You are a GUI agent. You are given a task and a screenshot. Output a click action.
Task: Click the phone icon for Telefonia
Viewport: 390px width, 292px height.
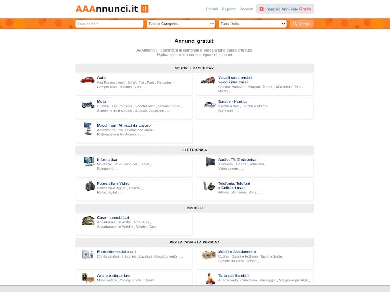point(209,186)
